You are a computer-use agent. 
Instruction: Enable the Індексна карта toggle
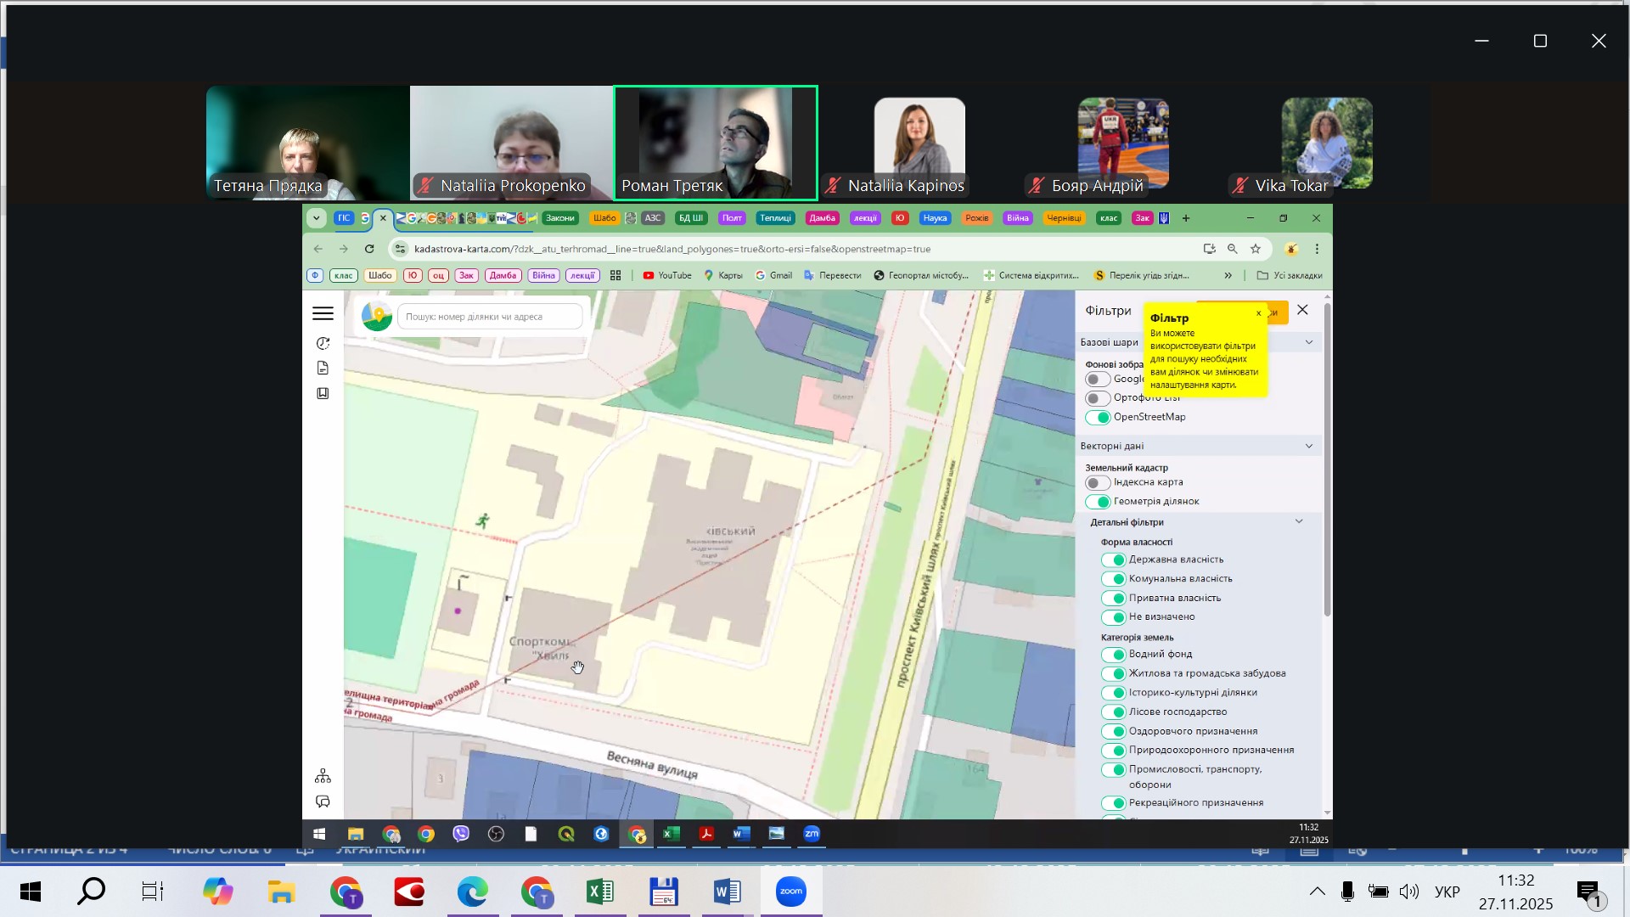(x=1098, y=483)
